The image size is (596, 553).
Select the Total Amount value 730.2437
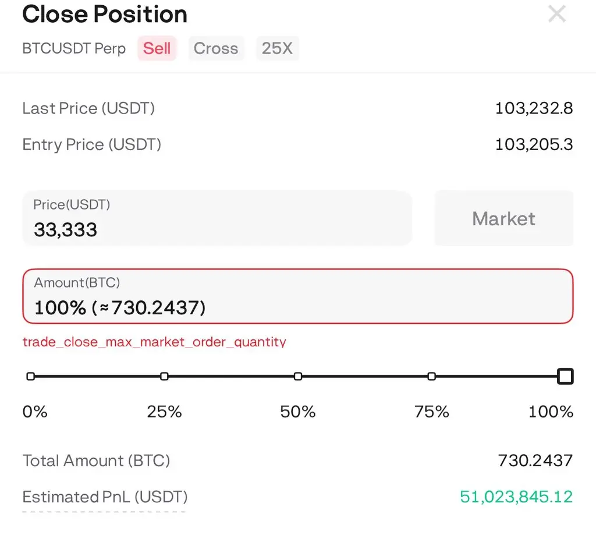(535, 461)
